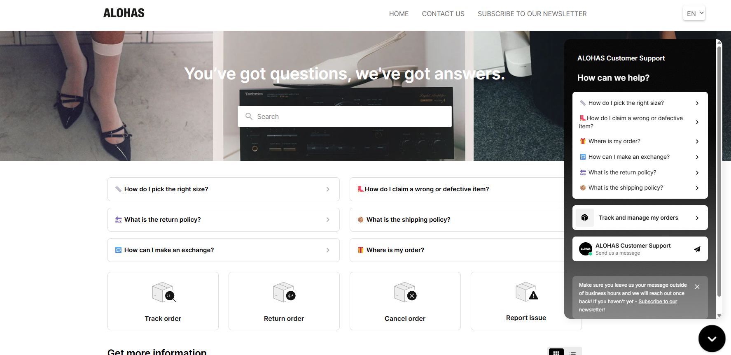Dismiss the business hours notice in chat
The image size is (731, 355).
tap(697, 287)
